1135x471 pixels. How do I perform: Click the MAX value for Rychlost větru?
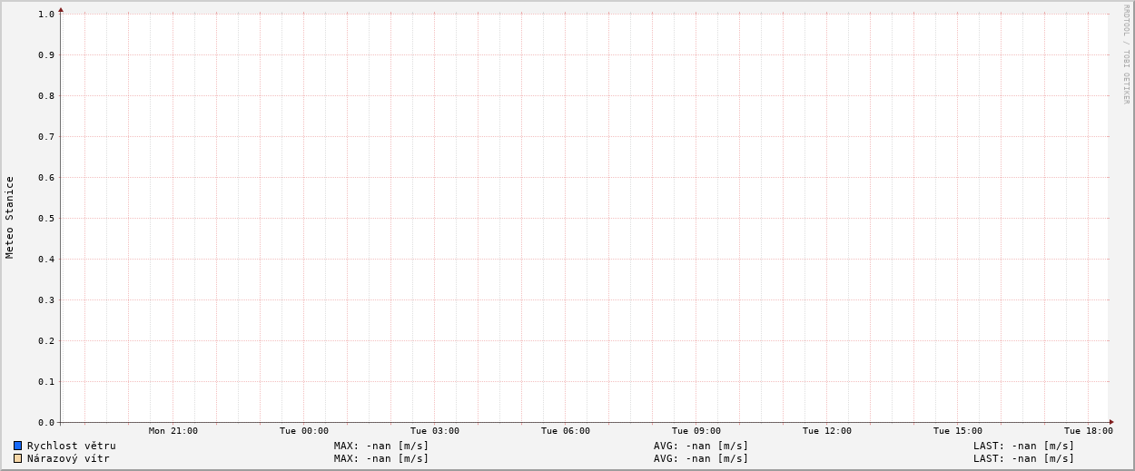[381, 446]
